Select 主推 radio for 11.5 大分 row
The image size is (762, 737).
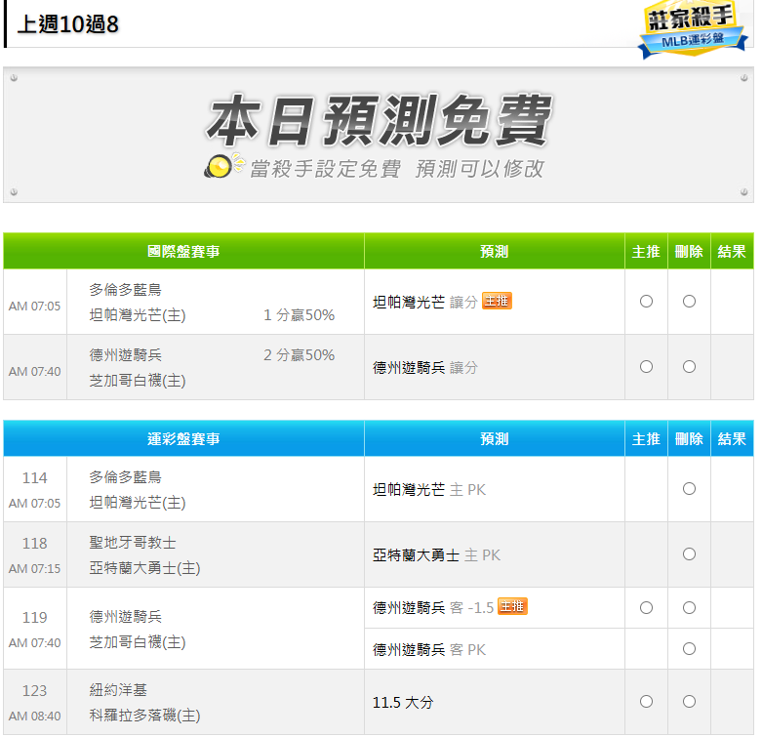click(646, 702)
